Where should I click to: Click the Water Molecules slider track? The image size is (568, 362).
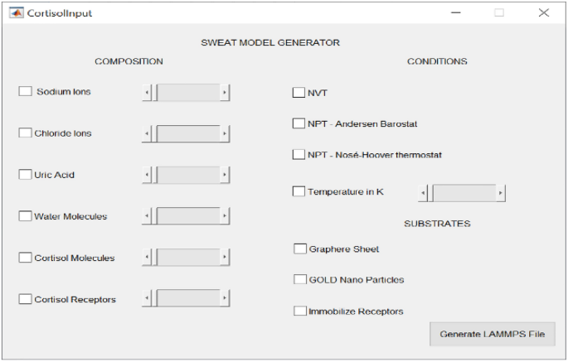coord(191,216)
